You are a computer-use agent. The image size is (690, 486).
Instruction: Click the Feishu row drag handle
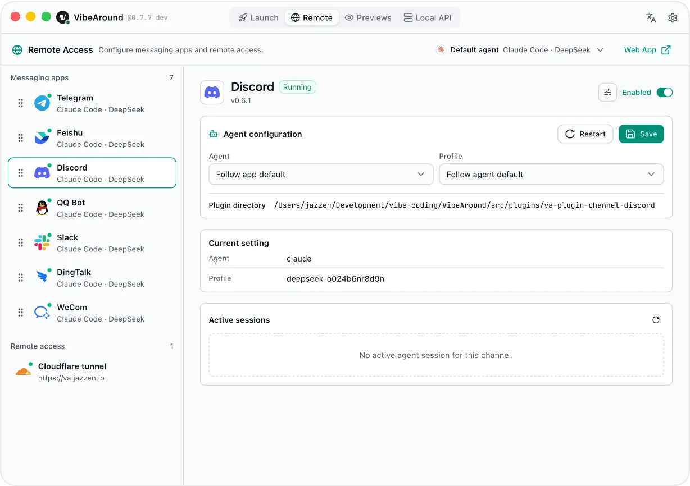click(x=20, y=138)
